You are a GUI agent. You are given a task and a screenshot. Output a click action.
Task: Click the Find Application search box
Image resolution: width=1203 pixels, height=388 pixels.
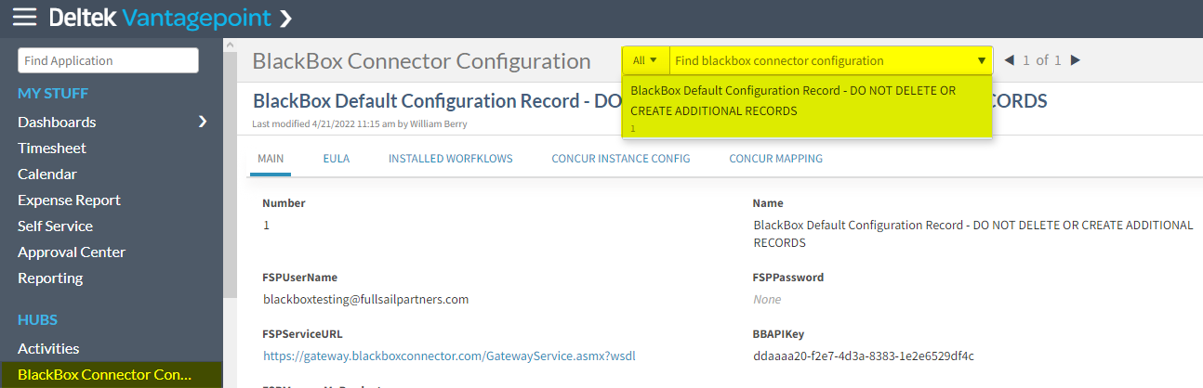[x=108, y=60]
